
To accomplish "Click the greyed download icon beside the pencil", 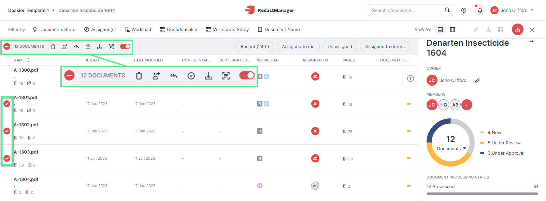I will pos(488,30).
